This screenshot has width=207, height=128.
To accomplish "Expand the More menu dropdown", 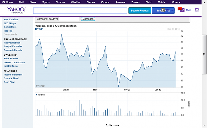I will pyautogui.click(x=176, y=2).
